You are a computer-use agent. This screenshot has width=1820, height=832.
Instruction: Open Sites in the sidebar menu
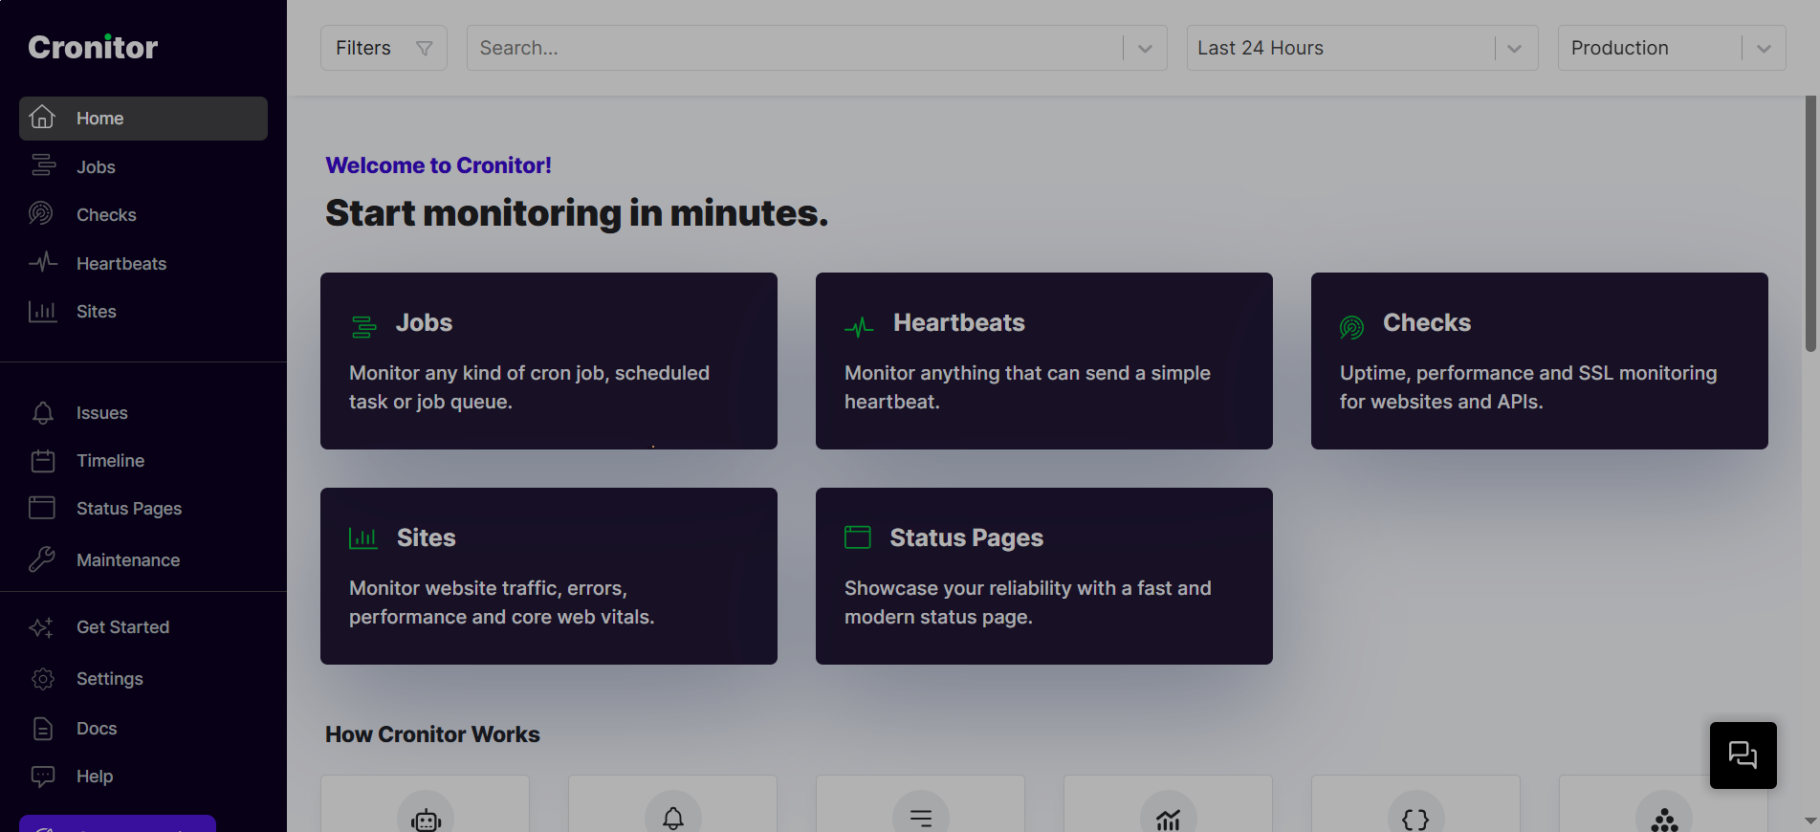(x=143, y=311)
